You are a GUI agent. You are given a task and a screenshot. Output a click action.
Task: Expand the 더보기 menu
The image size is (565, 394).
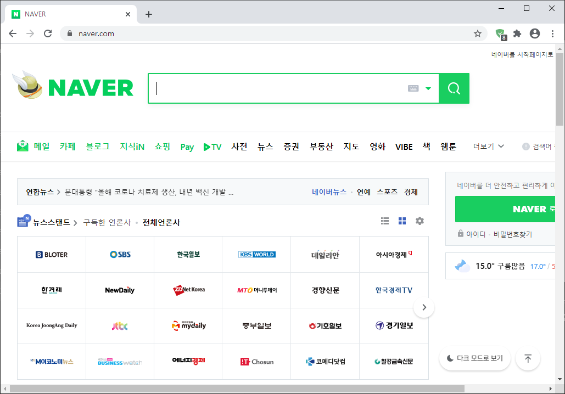[x=488, y=146]
